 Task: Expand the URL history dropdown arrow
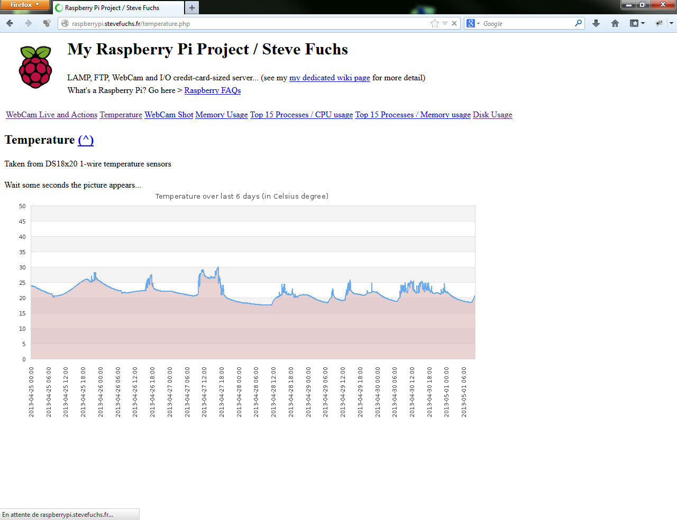tap(445, 23)
